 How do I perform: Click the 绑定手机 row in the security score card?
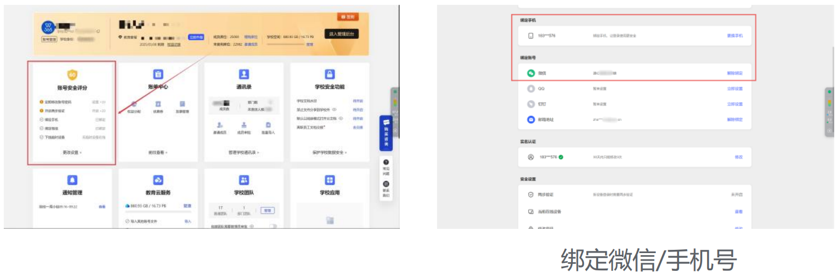(x=72, y=120)
